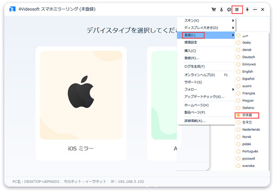
Task: Expand the フォロー submenu
Action: [x=206, y=89]
